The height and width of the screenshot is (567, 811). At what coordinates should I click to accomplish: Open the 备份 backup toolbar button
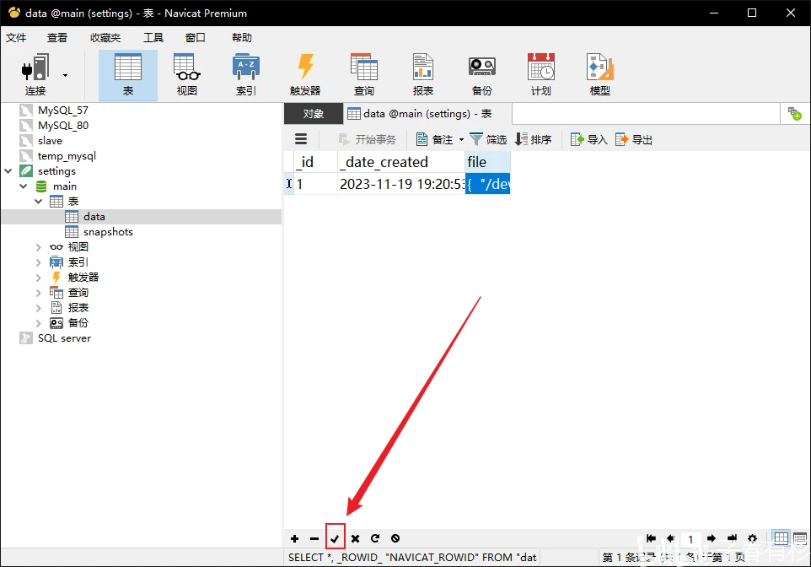(482, 74)
